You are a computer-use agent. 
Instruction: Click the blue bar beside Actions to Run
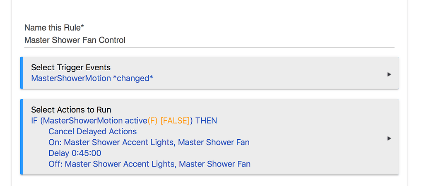coord(21,137)
